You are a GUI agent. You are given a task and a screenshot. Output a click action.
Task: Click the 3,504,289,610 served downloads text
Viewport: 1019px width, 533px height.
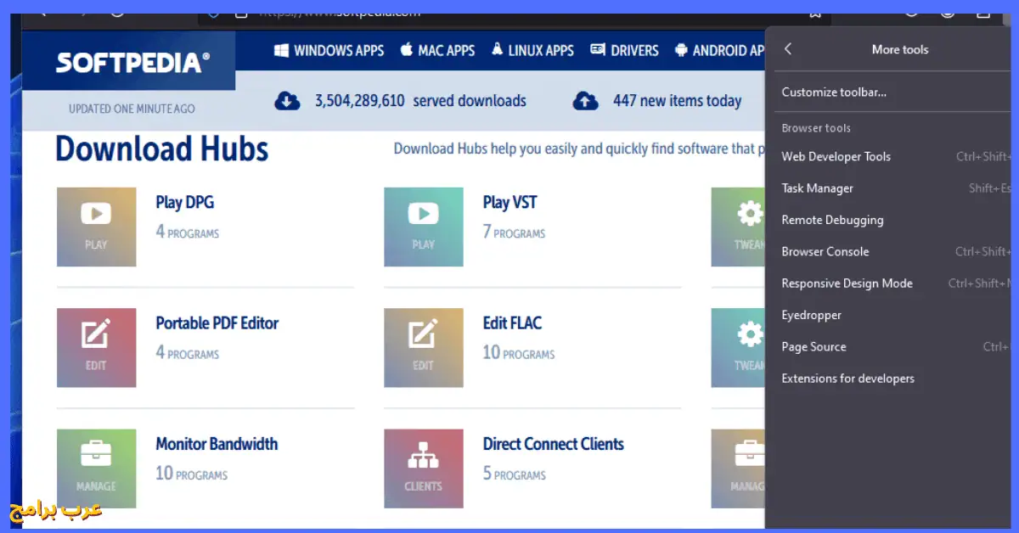click(420, 101)
